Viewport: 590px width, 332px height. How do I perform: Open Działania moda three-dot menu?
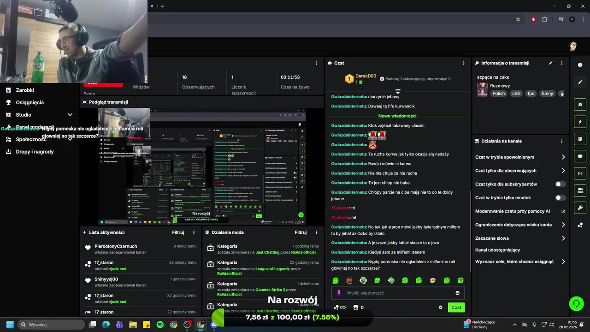coord(316,232)
